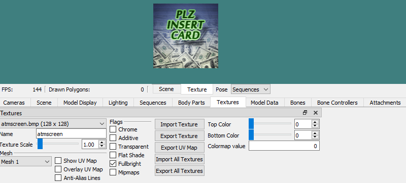This screenshot has height=183, width=406.
Task: Decrease Top Color value with the down arrow
Action: pos(315,126)
